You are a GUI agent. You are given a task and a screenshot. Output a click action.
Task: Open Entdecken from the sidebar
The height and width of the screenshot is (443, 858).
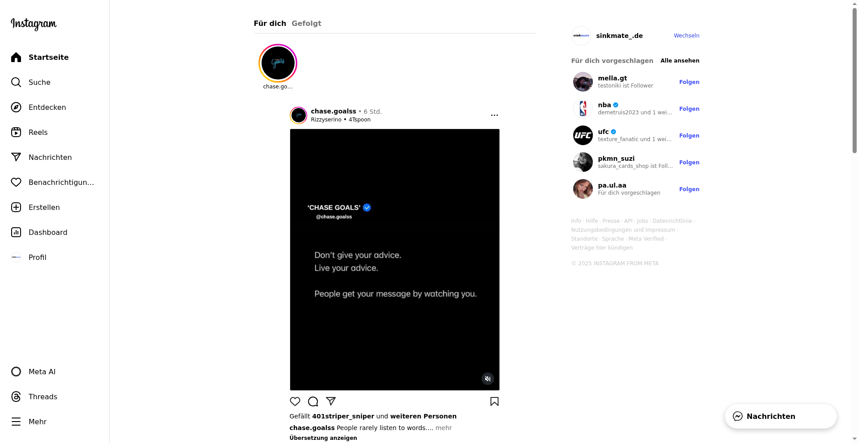[47, 107]
